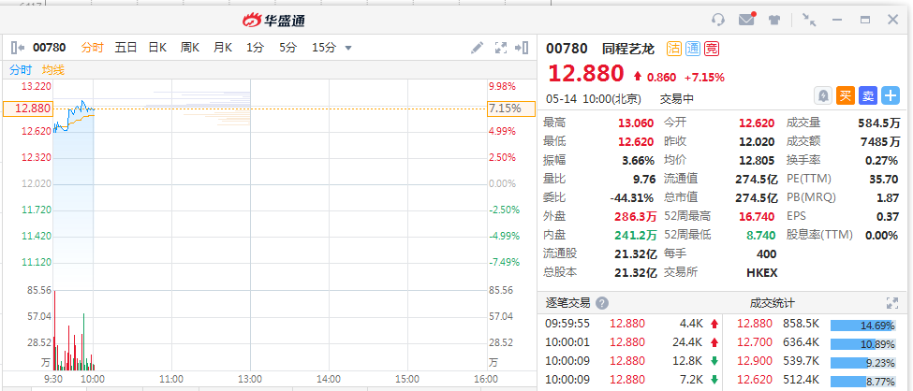Click the 均价 value 12.805
Screen dimensions: 913x391
tap(757, 161)
